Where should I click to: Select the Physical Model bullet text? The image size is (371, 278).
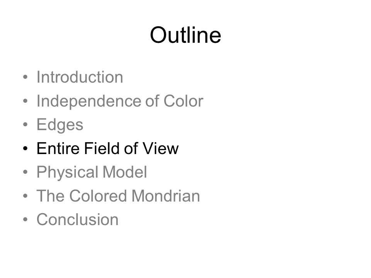click(x=92, y=172)
